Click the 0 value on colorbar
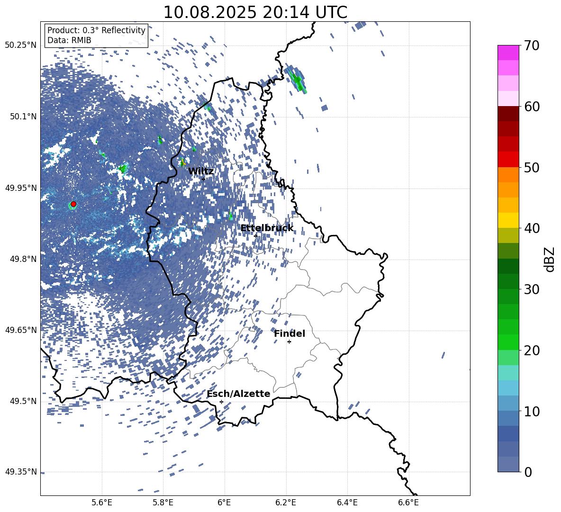Screen dimensions: 561x512 pos(528,472)
